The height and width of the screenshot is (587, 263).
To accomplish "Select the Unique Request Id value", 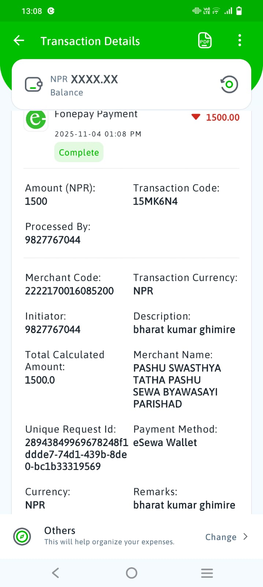I will [x=76, y=455].
